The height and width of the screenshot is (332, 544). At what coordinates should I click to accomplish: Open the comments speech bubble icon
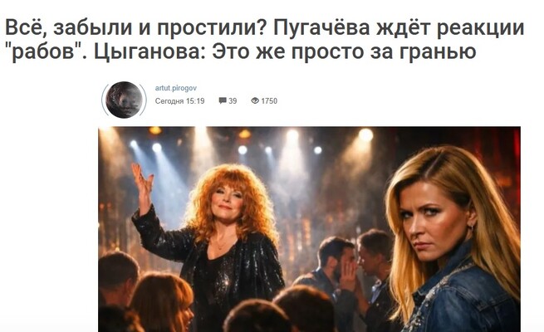click(223, 100)
